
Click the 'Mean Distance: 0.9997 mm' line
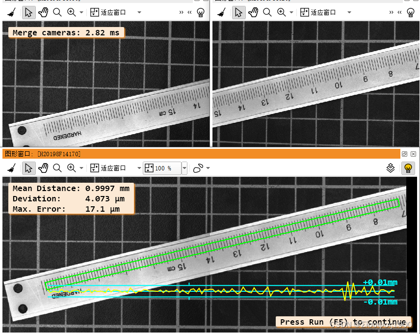pos(71,189)
